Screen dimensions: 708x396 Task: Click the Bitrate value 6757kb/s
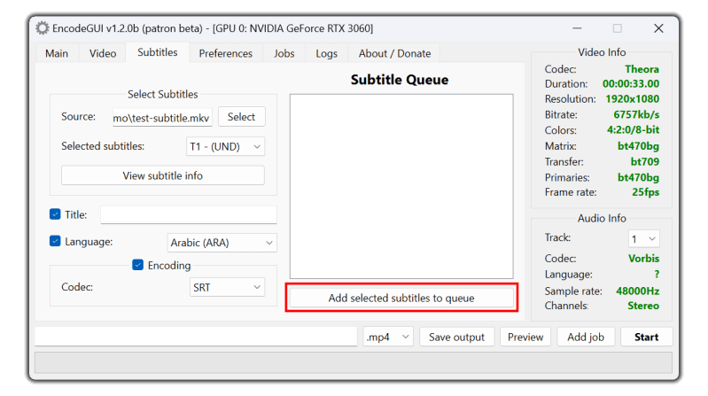point(636,114)
